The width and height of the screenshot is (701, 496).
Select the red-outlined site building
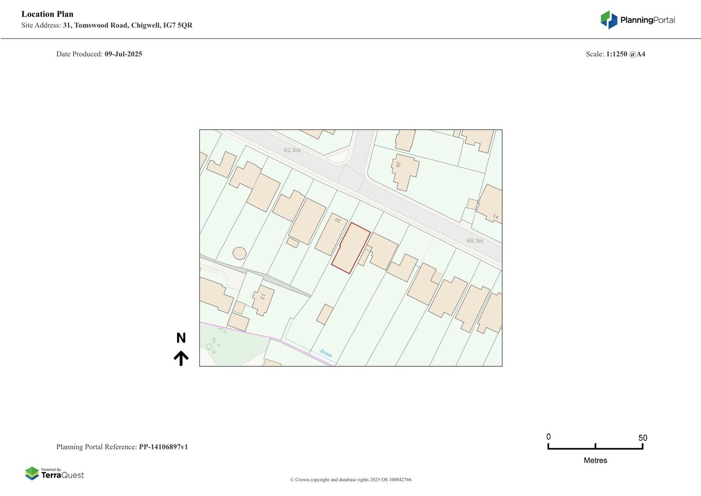350,248
